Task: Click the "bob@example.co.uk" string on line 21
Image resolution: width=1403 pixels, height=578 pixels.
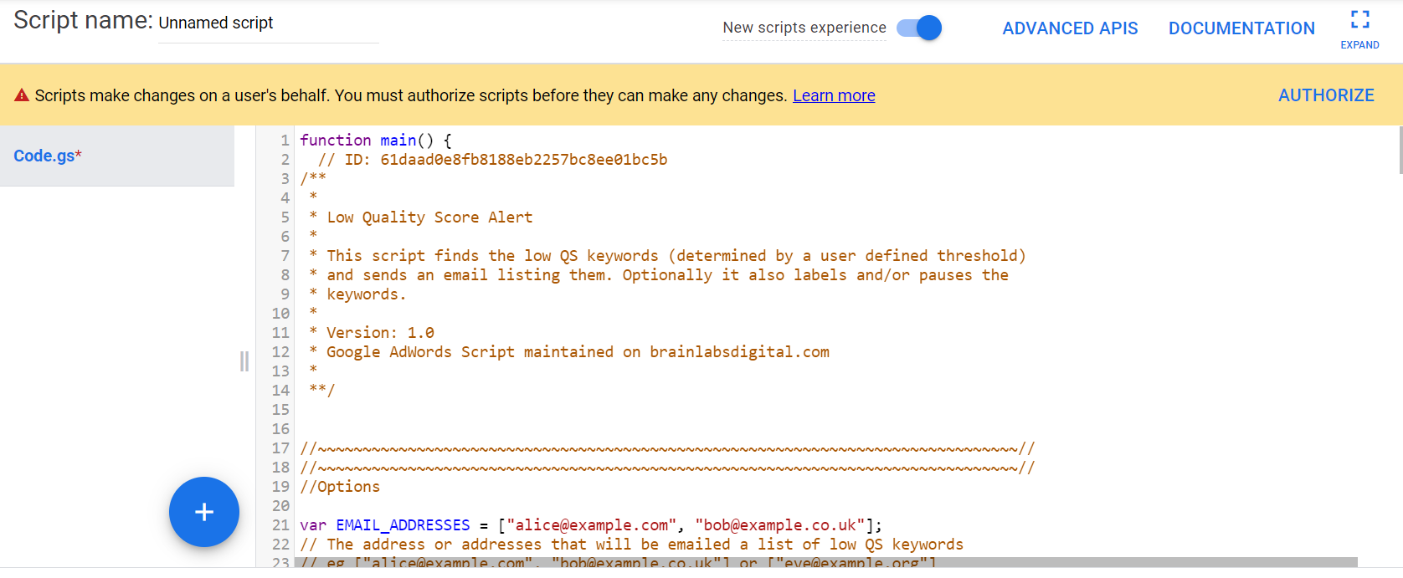Action: (780, 524)
